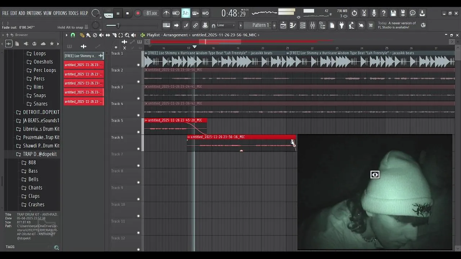Collapse the TRAP D..@dopekit folder
This screenshot has width=461, height=259.
(x=37, y=154)
